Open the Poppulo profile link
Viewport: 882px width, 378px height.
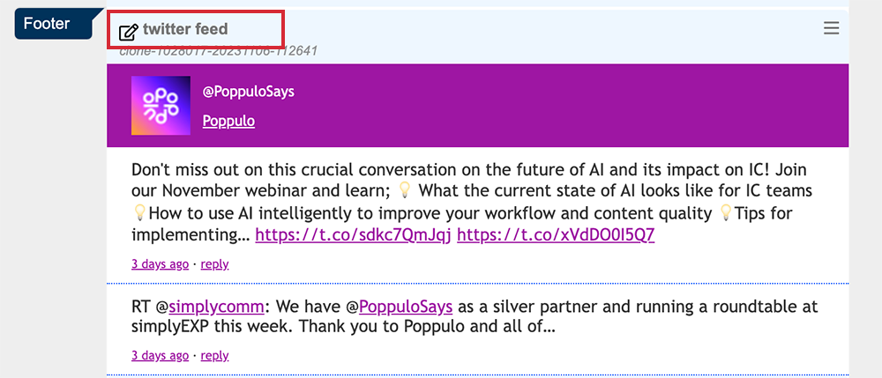pos(228,121)
